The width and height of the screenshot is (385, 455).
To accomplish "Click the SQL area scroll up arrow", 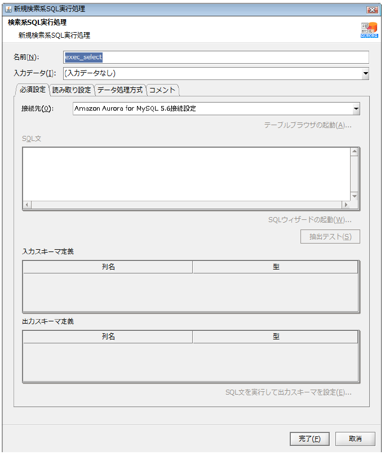I will [354, 152].
